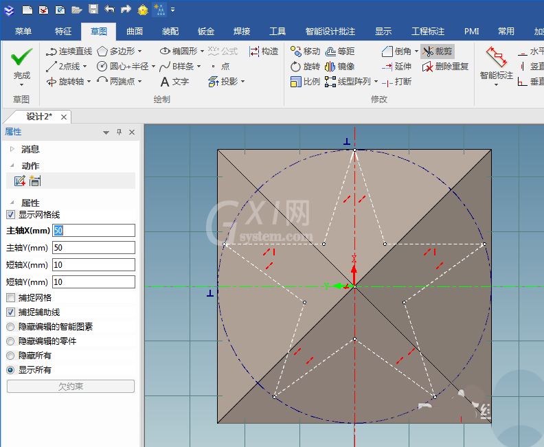This screenshot has width=544, height=447.
Task: Switch to the 特征 ribbon tab
Action: 63,32
